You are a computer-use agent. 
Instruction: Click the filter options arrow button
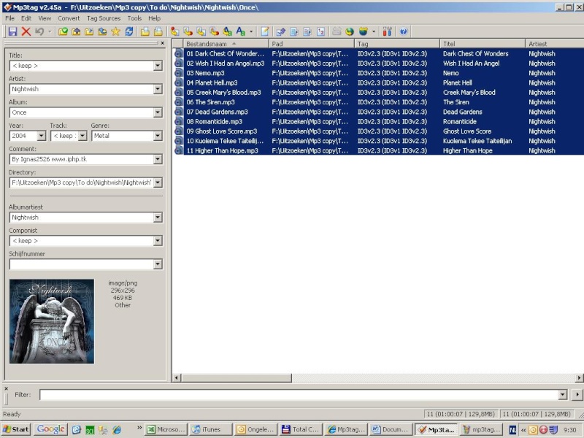tap(577, 395)
